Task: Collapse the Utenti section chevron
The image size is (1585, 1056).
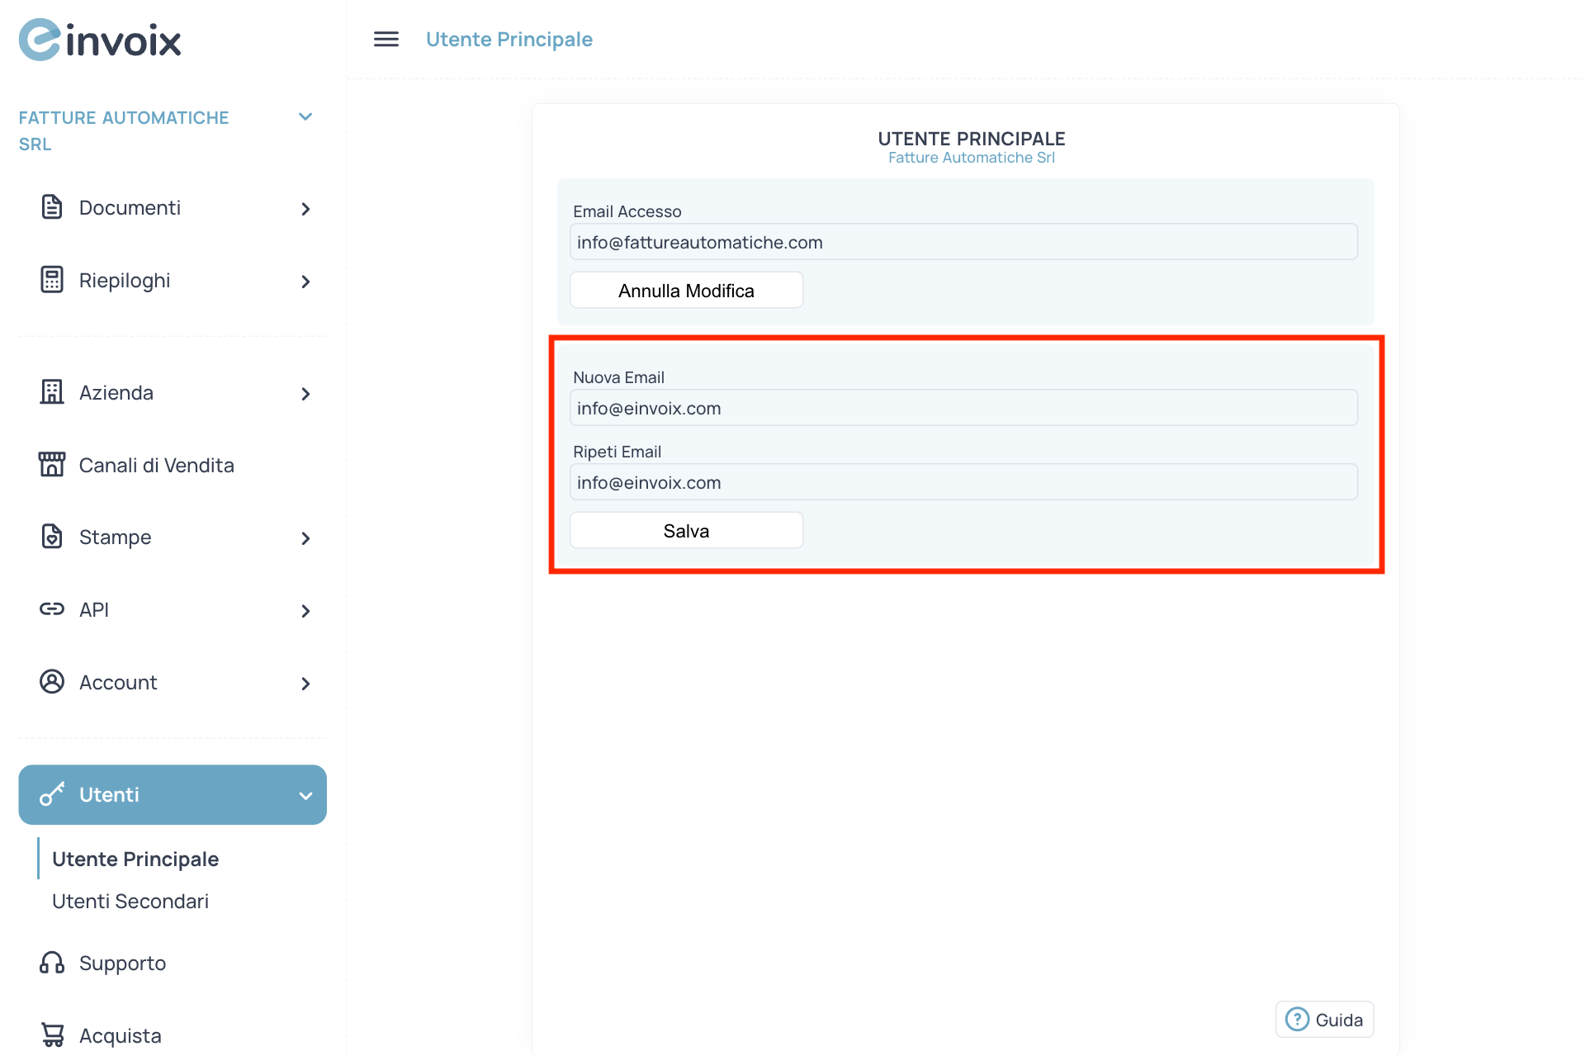Action: point(305,795)
